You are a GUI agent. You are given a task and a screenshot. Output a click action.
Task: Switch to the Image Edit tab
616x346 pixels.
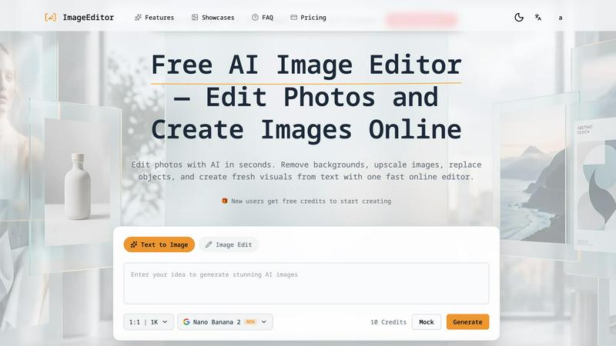229,245
